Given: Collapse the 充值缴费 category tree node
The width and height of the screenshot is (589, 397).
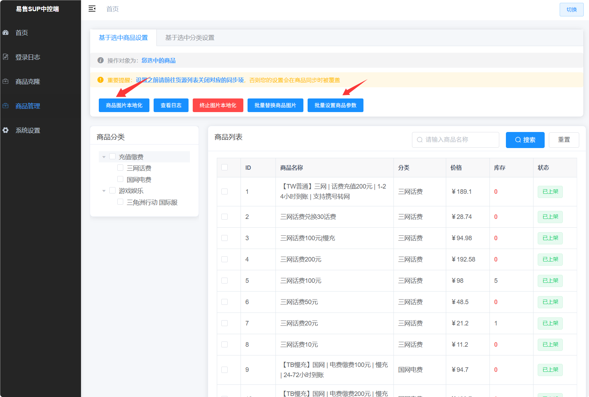Looking at the screenshot, I should point(104,157).
